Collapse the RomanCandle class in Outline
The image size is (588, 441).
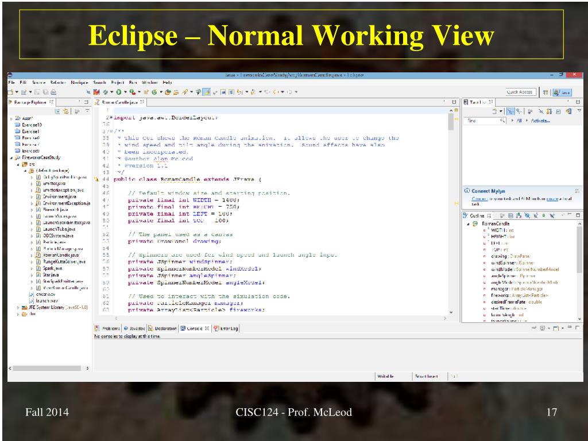point(468,224)
